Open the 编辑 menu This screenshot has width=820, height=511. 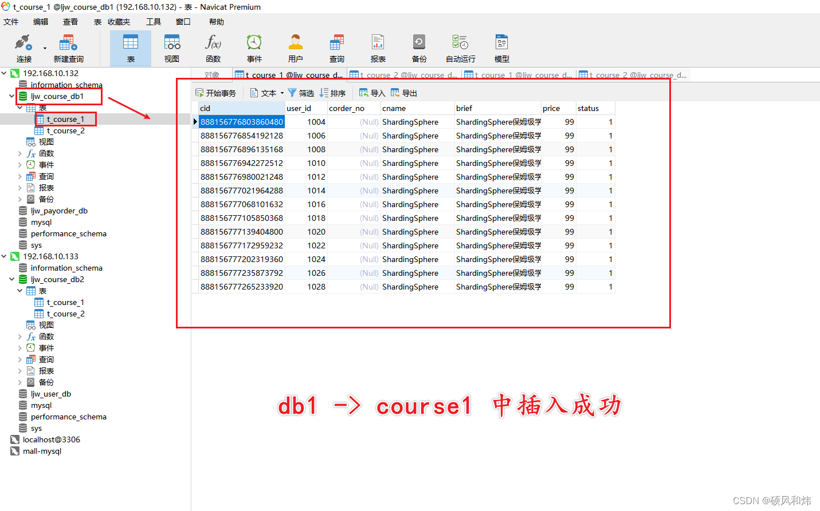(x=41, y=22)
